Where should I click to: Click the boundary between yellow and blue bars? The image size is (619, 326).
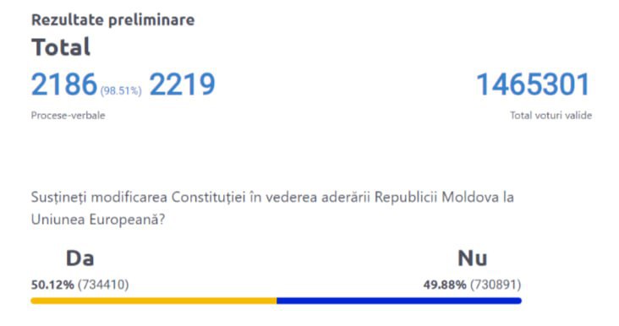click(277, 301)
